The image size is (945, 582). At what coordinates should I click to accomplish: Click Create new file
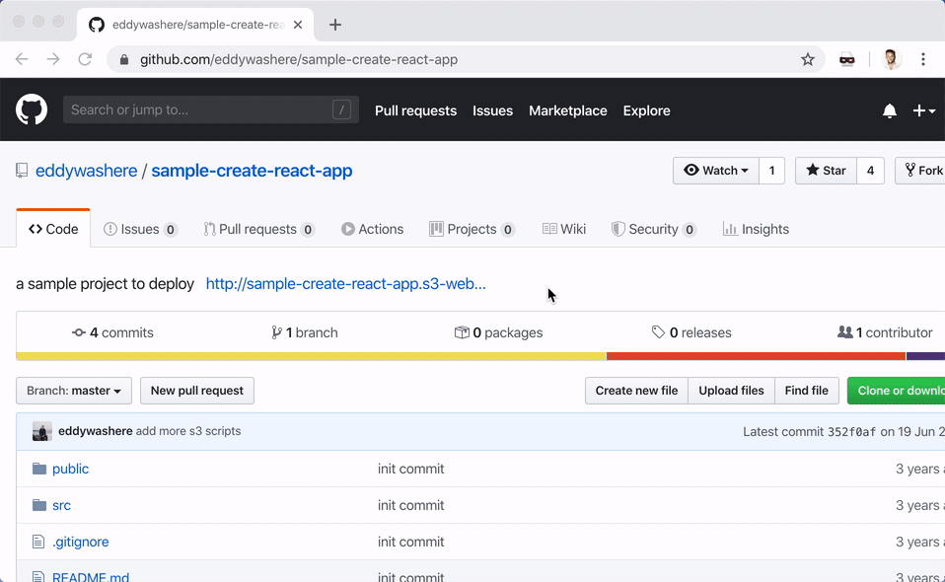[636, 391]
